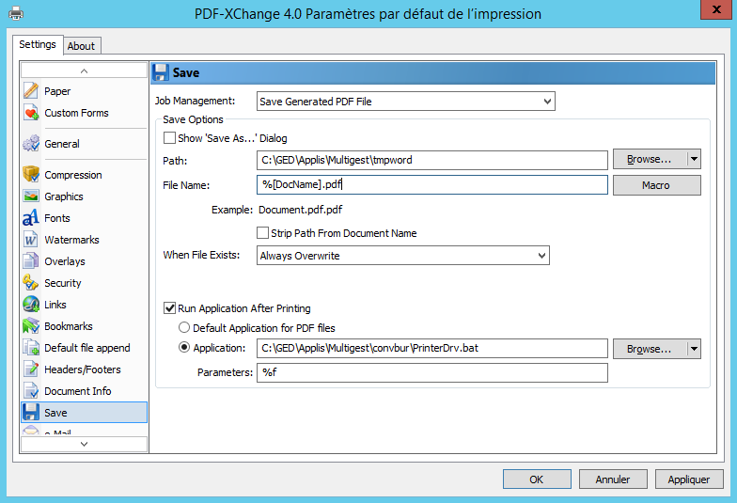The width and height of the screenshot is (737, 503).
Task: Select Document Info in sidebar list
Action: (77, 391)
